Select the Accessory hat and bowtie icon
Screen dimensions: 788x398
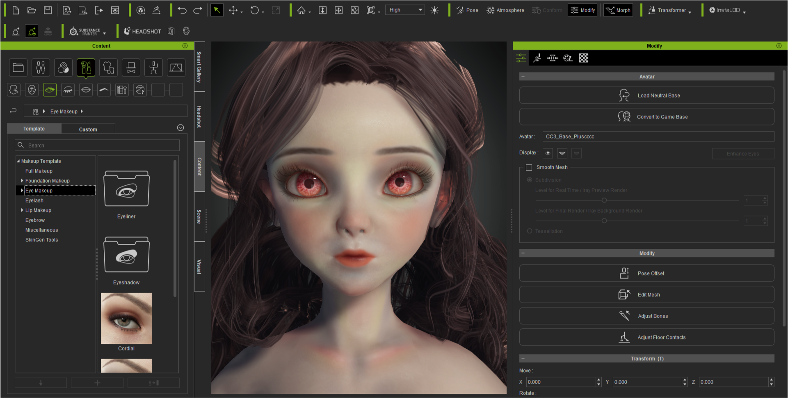pyautogui.click(x=131, y=68)
